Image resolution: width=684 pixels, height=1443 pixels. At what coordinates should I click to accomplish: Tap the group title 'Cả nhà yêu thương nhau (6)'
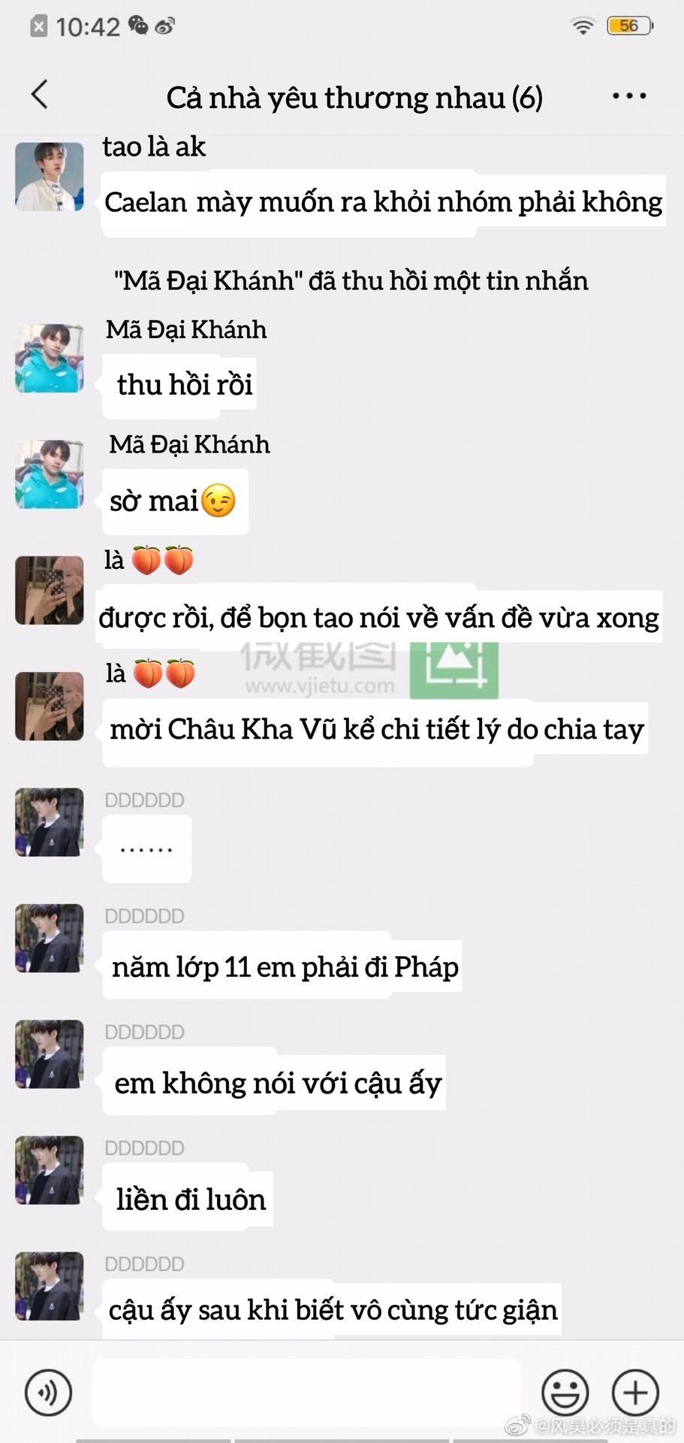tap(354, 98)
